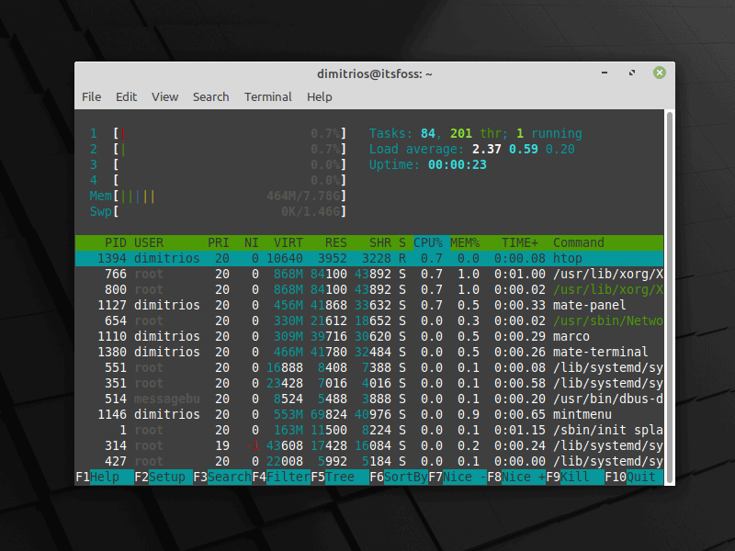
Task: Click F8 Nice + to lower priority
Action: pyautogui.click(x=514, y=477)
